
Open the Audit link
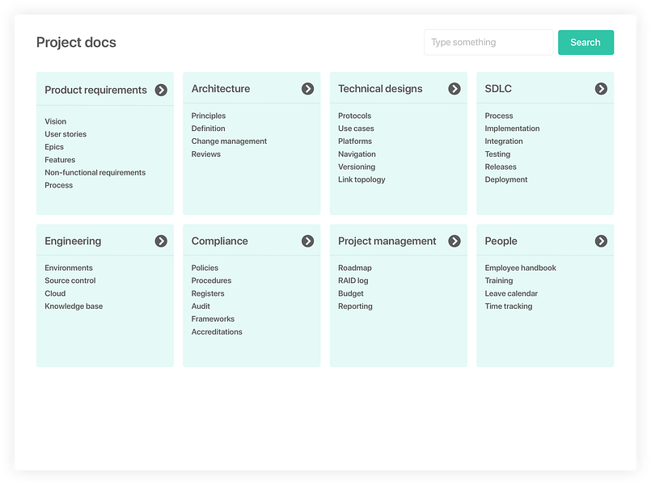click(x=201, y=306)
